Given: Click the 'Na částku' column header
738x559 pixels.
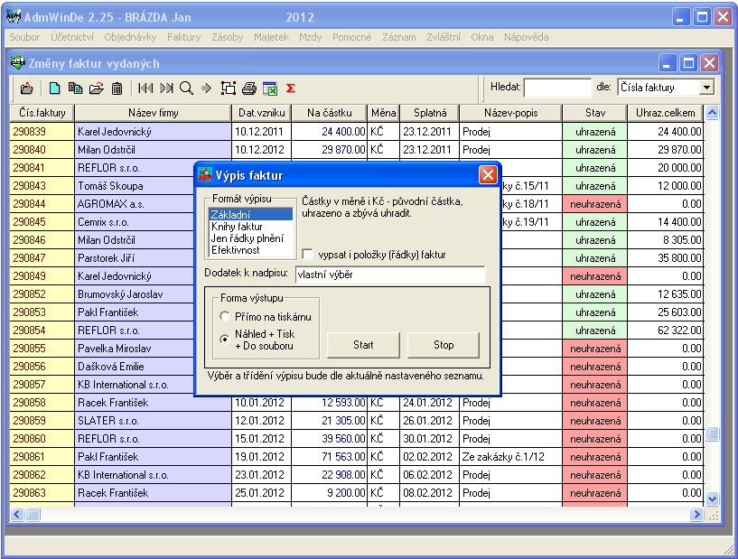Looking at the screenshot, I should pos(329,113).
